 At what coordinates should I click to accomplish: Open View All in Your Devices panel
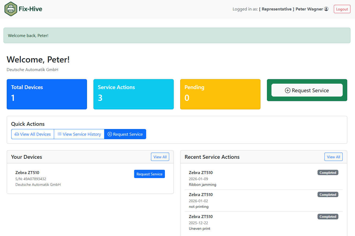(160, 157)
